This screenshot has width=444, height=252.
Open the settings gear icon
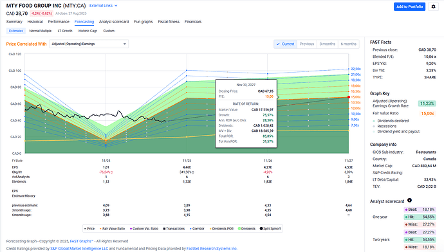click(433, 6)
